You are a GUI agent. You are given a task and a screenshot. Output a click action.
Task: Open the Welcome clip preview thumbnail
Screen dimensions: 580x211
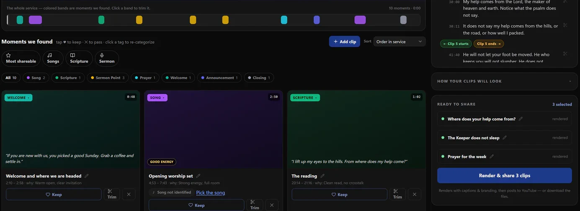click(x=70, y=130)
